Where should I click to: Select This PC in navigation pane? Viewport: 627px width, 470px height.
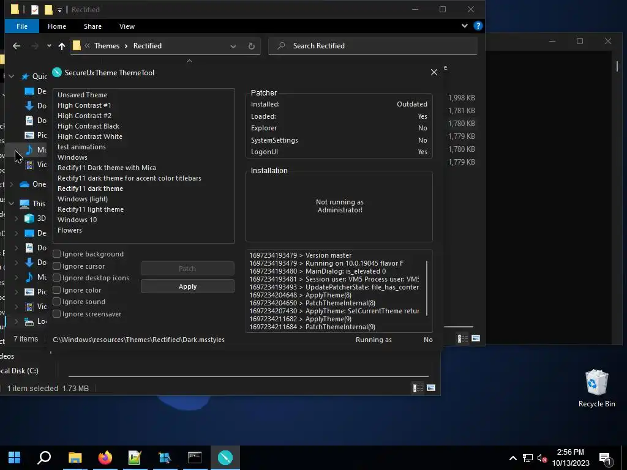[32, 203]
